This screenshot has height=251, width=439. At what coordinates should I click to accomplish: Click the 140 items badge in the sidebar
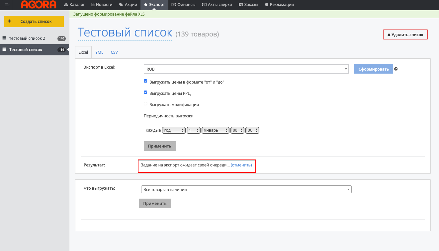61,38
